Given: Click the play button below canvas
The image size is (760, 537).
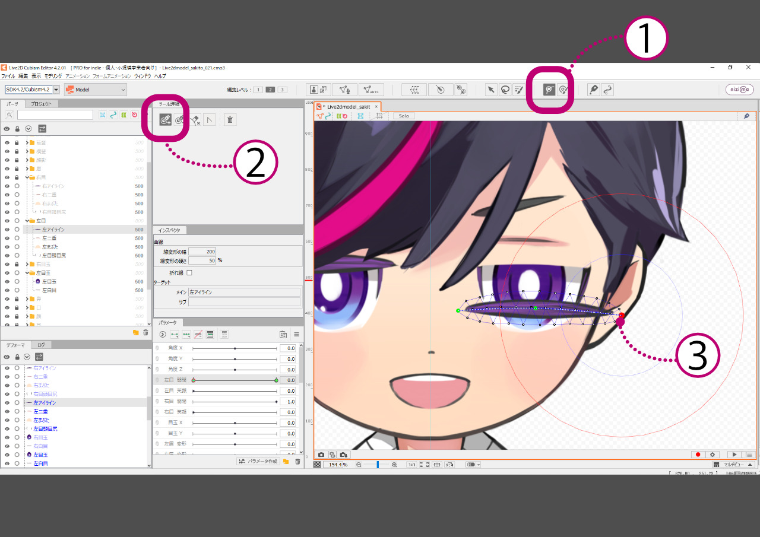Looking at the screenshot, I should coord(734,455).
